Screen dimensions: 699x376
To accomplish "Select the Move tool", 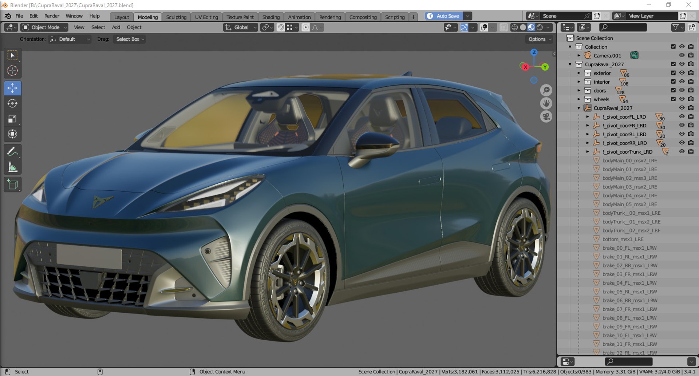I will [x=12, y=88].
